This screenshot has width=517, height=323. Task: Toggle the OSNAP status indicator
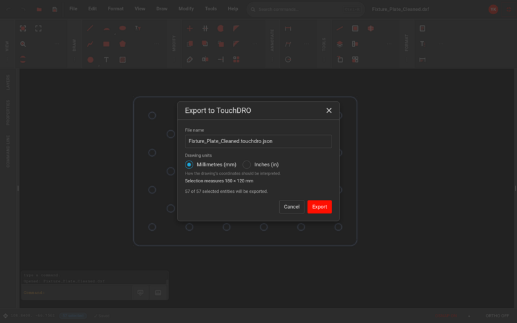pyautogui.click(x=446, y=316)
